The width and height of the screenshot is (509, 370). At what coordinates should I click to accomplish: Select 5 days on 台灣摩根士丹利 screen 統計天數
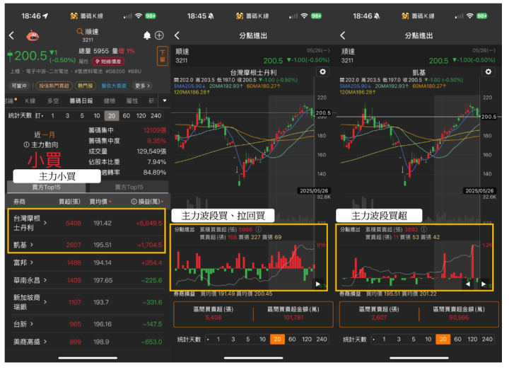pyautogui.click(x=247, y=339)
